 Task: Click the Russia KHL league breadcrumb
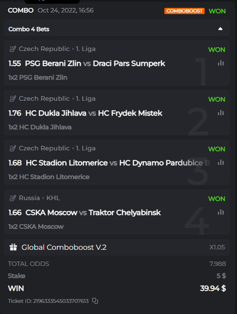39,198
